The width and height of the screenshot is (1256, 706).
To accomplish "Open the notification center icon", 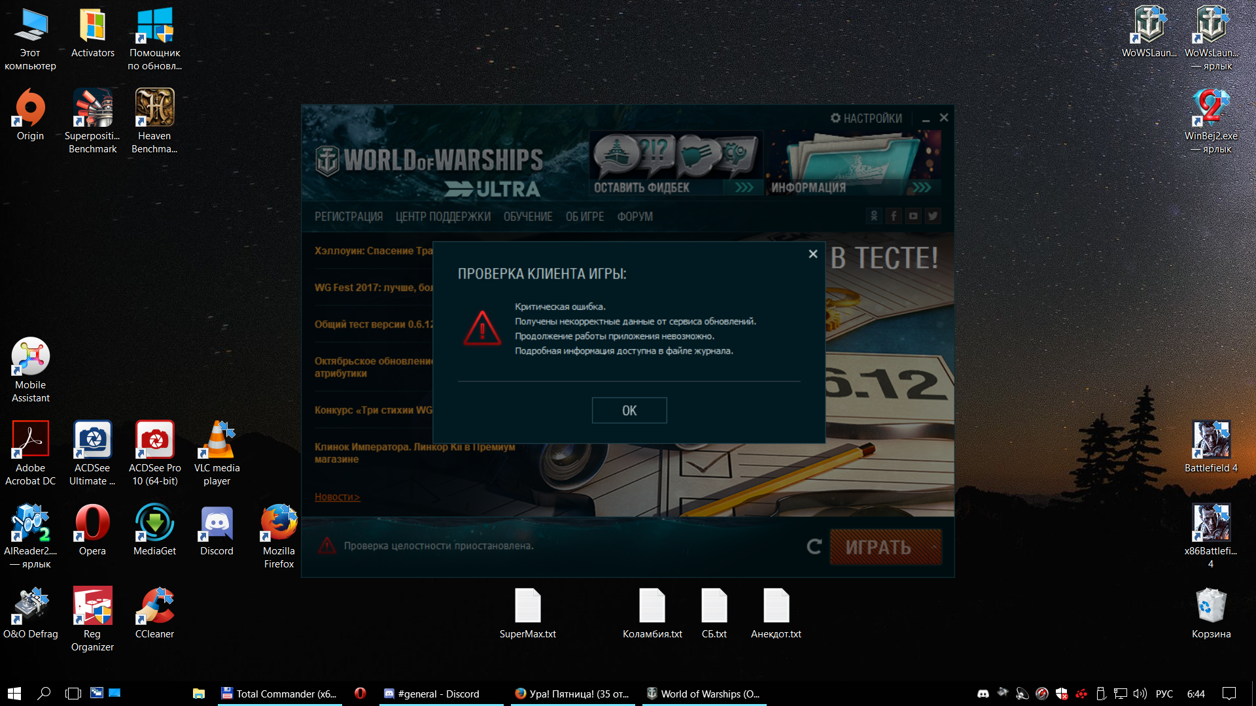I will coord(1229,694).
